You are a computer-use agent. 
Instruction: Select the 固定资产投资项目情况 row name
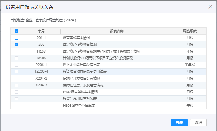pos(80,45)
